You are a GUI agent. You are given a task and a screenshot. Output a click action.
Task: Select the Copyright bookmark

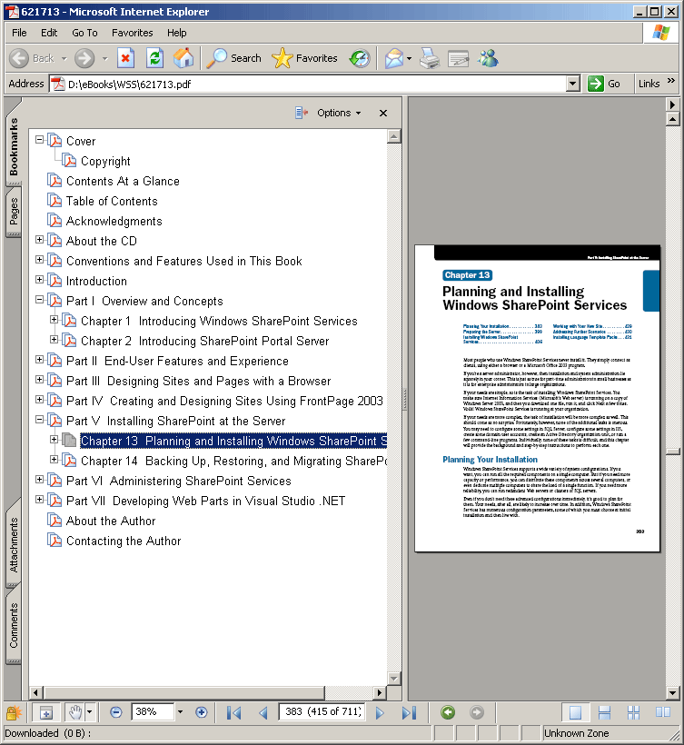[x=105, y=162]
